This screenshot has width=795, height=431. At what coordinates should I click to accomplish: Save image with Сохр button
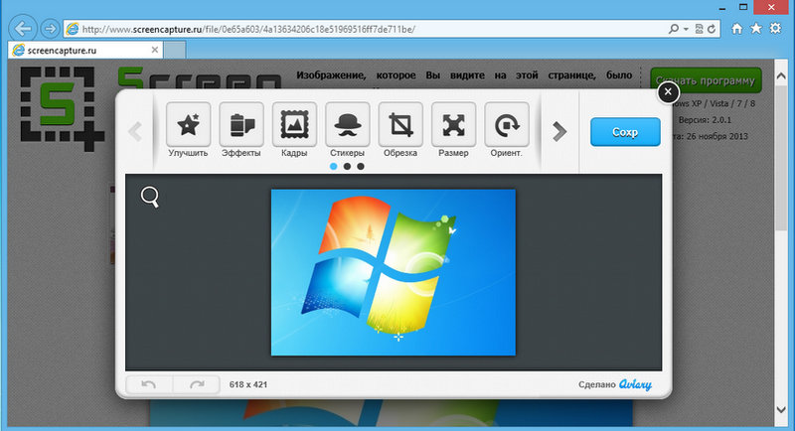625,132
